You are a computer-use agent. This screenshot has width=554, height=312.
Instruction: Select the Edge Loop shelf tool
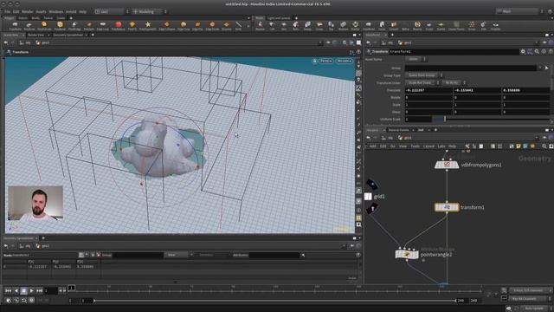click(102, 26)
